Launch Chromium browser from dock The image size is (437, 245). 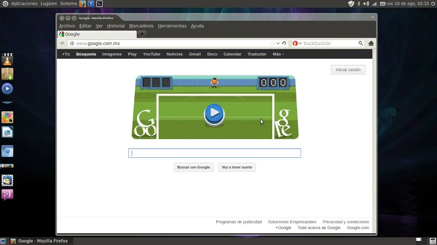click(7, 151)
